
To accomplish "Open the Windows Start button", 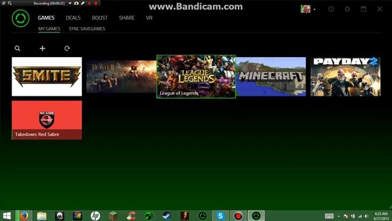I will click(7, 215).
